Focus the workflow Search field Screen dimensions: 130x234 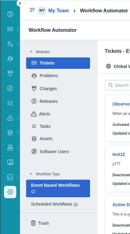point(117,85)
